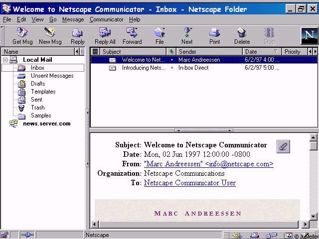This screenshot has width=319, height=239.
Task: Open the Edit menu
Action: 21,19
